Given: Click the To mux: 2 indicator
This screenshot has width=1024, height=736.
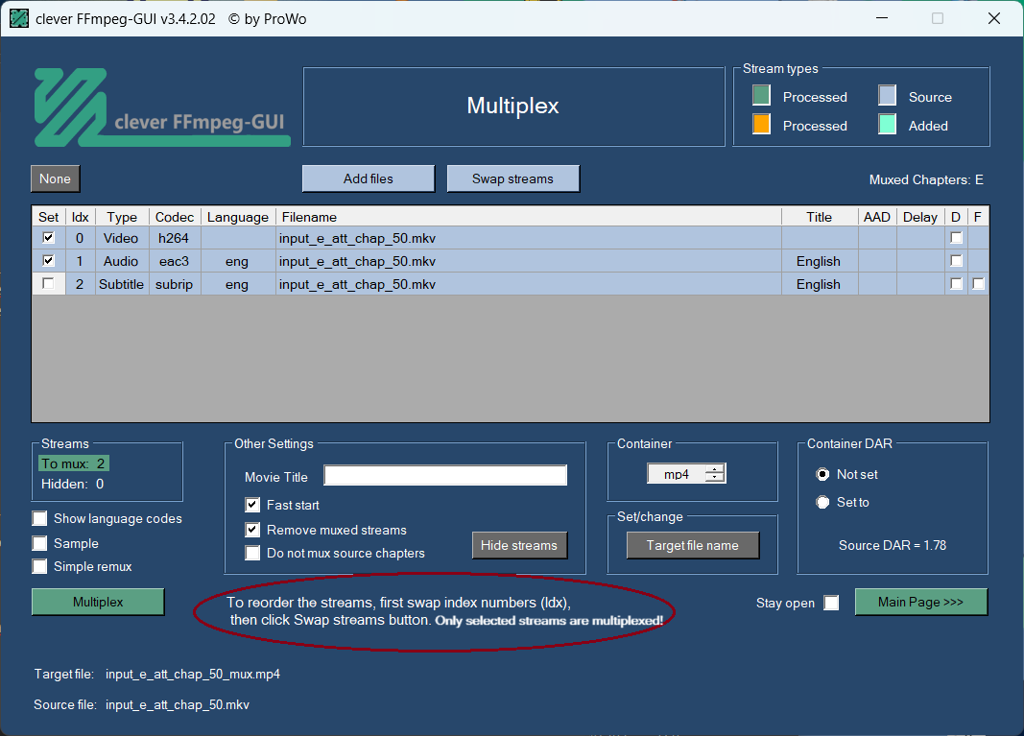Looking at the screenshot, I should tap(73, 463).
